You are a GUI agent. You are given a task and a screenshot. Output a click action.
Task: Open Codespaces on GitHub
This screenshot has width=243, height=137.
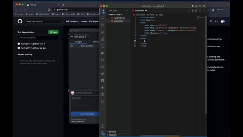(94, 21)
